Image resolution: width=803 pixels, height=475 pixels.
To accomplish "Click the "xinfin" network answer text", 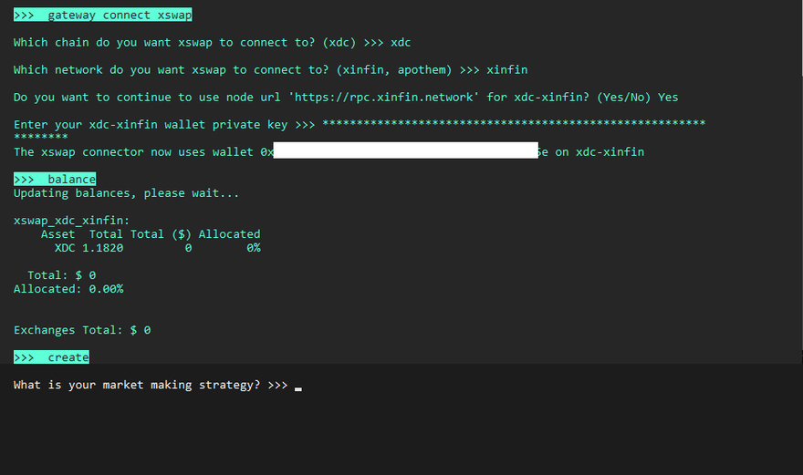I will (507, 70).
